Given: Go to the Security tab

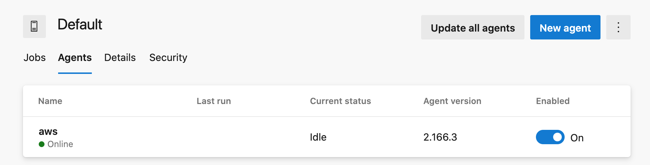Looking at the screenshot, I should click(x=168, y=57).
